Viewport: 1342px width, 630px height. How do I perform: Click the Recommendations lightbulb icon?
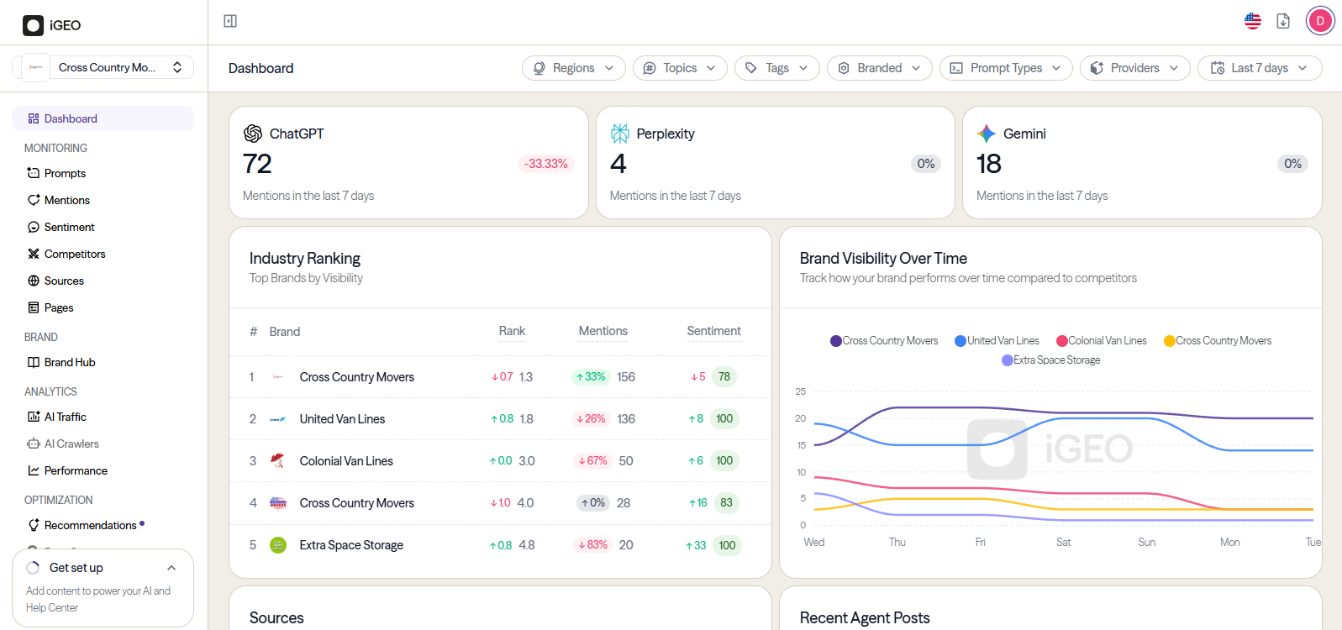click(34, 525)
